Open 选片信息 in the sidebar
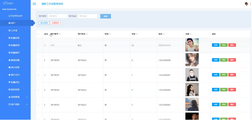The height and width of the screenshot is (120, 252). [x=14, y=67]
